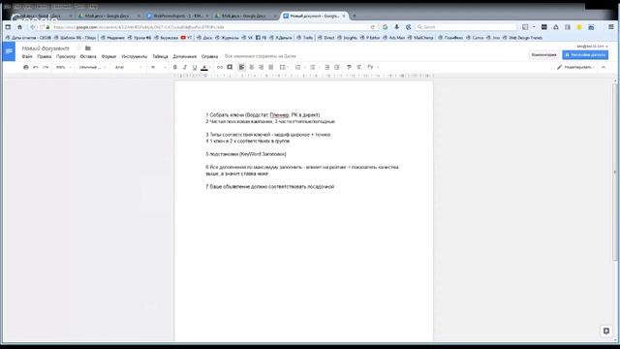Open the MailChimp bookmark
The width and height of the screenshot is (620, 349).
click(420, 38)
